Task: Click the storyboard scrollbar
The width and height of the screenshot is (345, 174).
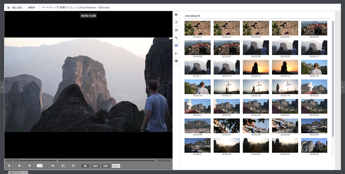Action: click(x=333, y=79)
